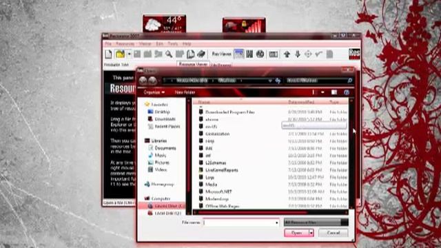Open the Resources menu in Restorator
The height and width of the screenshot is (248, 441).
(x=125, y=44)
